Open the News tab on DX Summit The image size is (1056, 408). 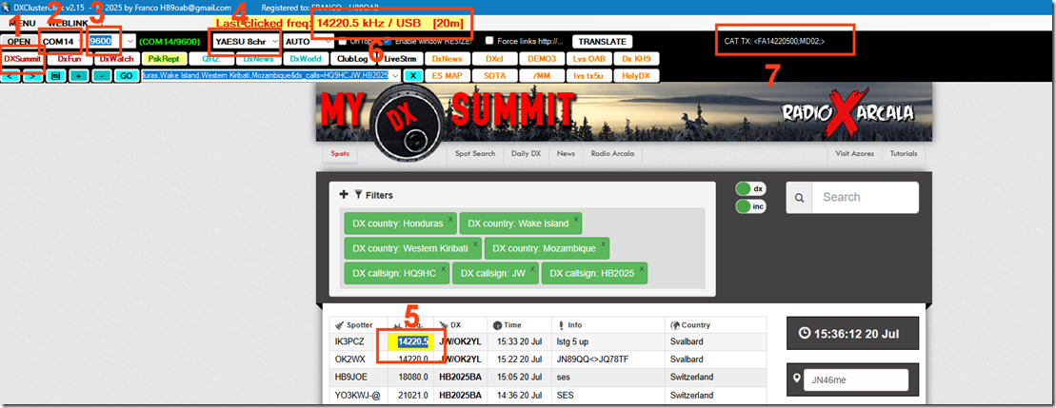pos(566,153)
